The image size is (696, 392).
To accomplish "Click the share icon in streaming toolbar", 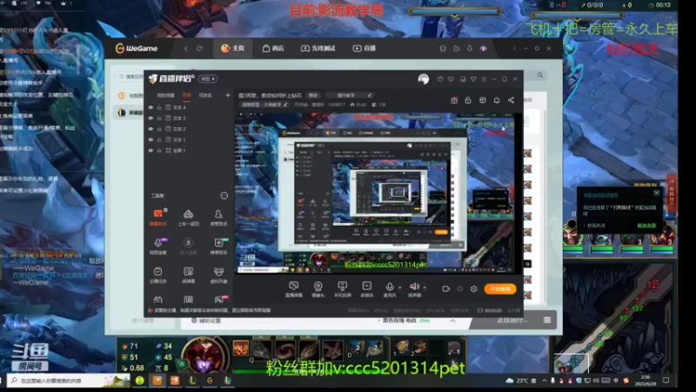I will pyautogui.click(x=511, y=100).
